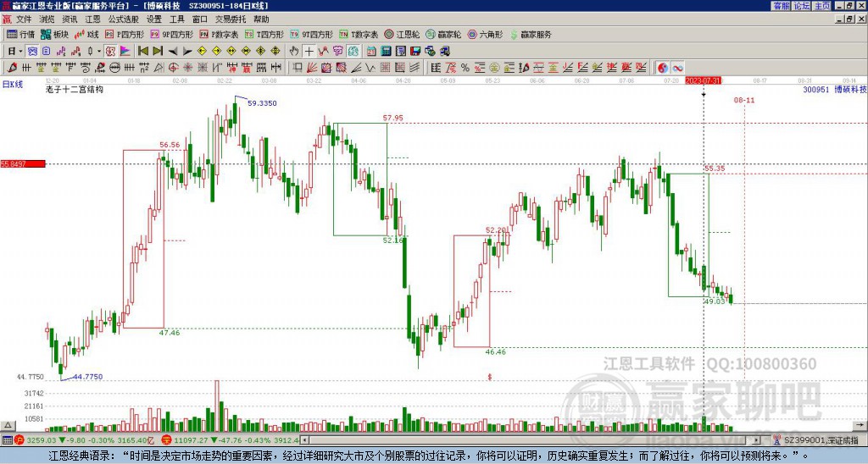Open the 公式选股 menu

124,19
